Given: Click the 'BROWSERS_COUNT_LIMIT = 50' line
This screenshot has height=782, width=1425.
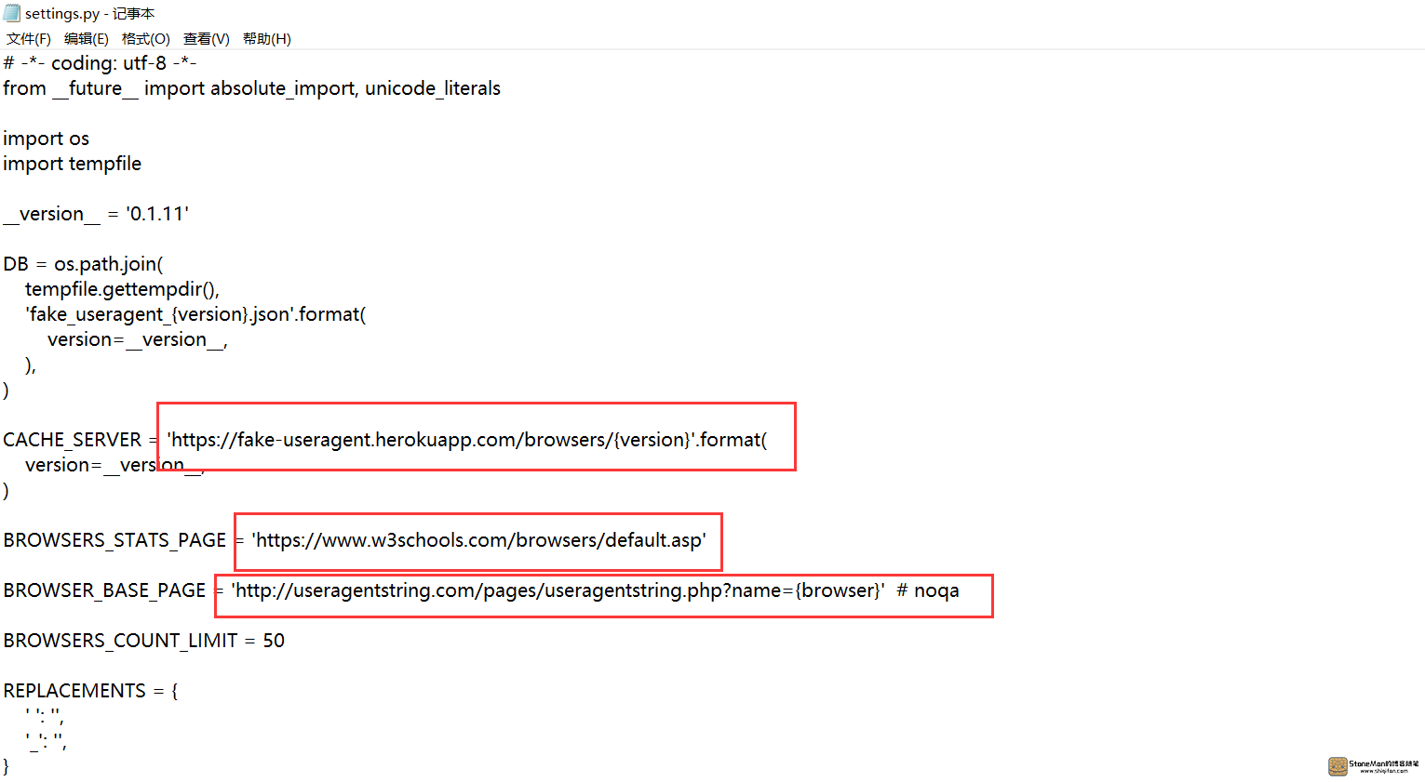Looking at the screenshot, I should [144, 641].
